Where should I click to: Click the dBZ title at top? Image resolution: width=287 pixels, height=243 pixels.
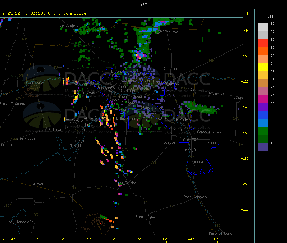pyautogui.click(x=143, y=5)
